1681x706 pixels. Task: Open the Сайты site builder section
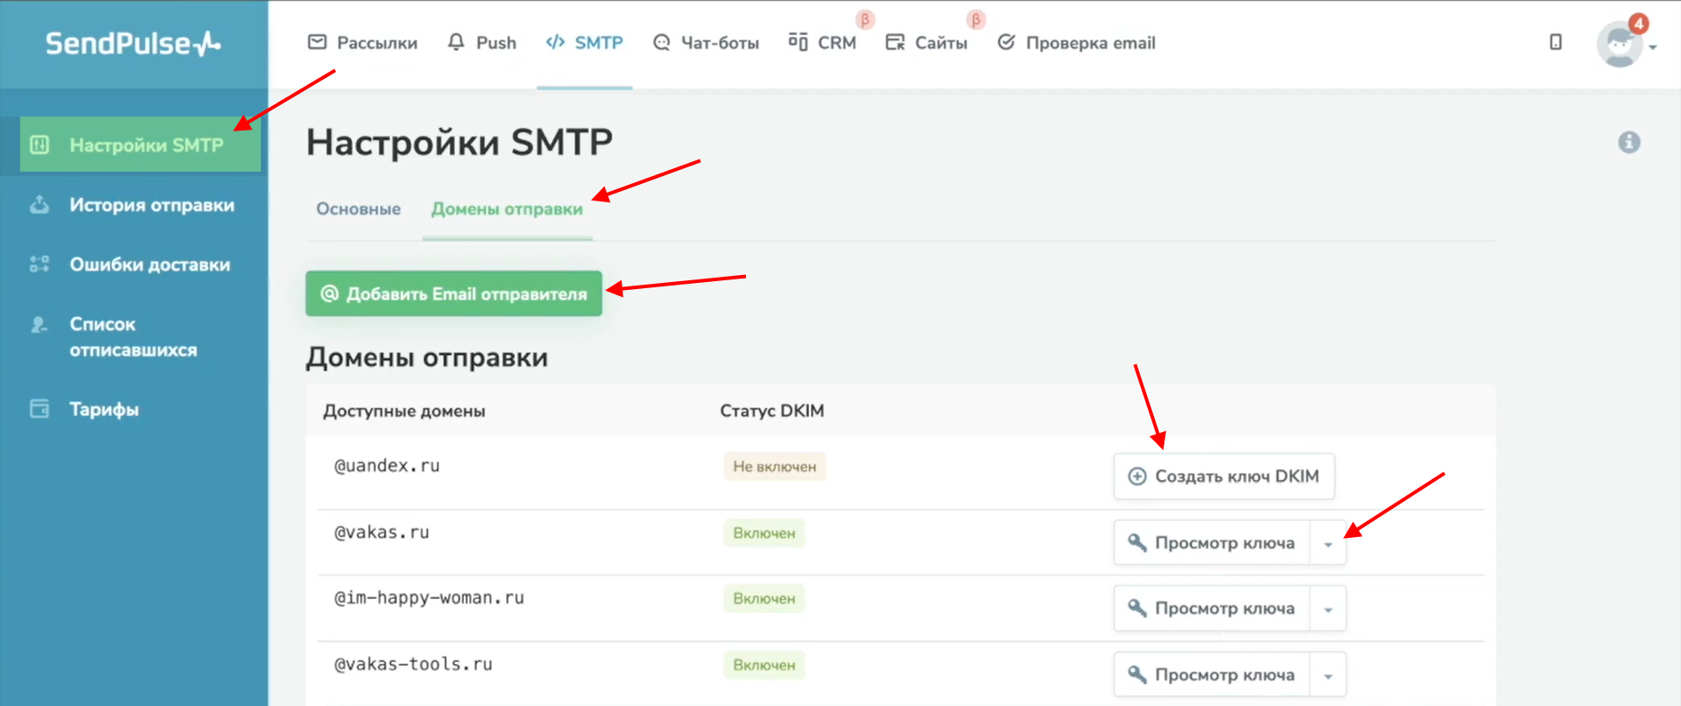point(926,43)
